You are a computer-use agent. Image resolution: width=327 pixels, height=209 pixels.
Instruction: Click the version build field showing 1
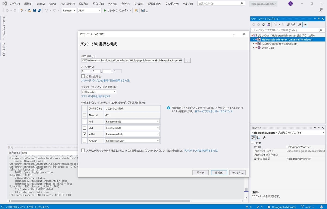point(107,71)
